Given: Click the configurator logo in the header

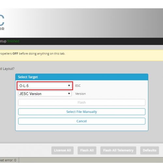Looking at the screenshot, I should (x=2, y=22).
